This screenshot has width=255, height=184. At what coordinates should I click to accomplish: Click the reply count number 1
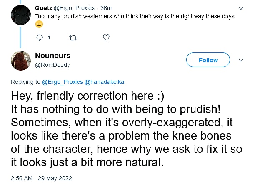tap(49, 38)
